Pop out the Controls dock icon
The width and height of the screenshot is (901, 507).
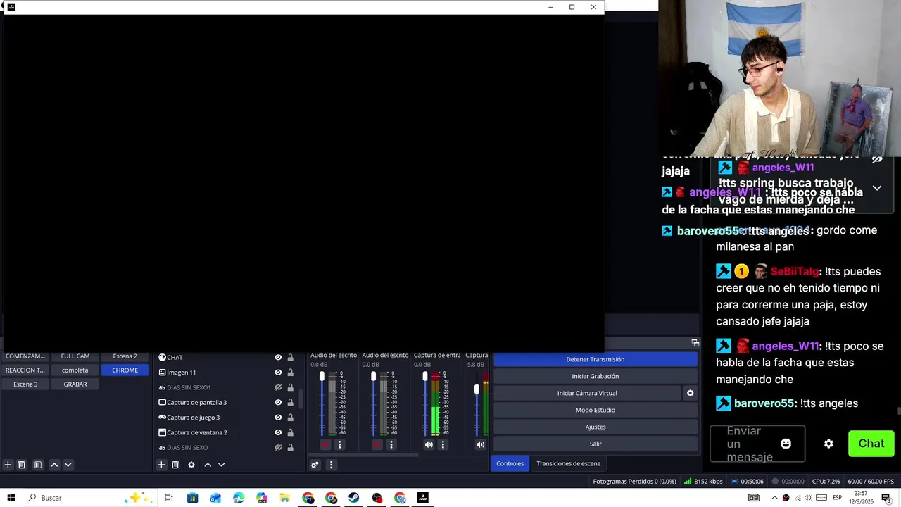pos(695,343)
